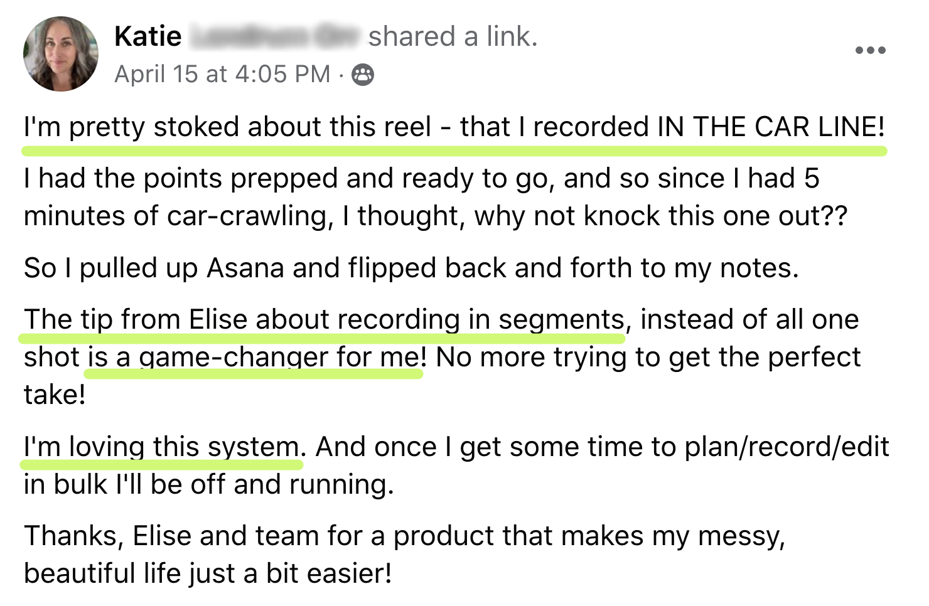The width and height of the screenshot is (929, 606).
Task: Click the 'Thanks, Elise and team' sentence
Action: (404, 555)
